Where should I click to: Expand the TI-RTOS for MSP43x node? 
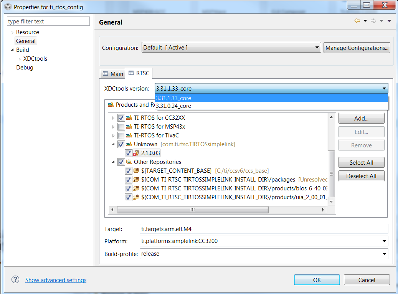click(x=113, y=127)
